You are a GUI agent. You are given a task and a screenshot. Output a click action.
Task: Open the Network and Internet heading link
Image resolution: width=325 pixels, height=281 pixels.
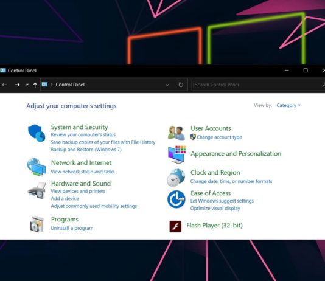[x=82, y=162]
